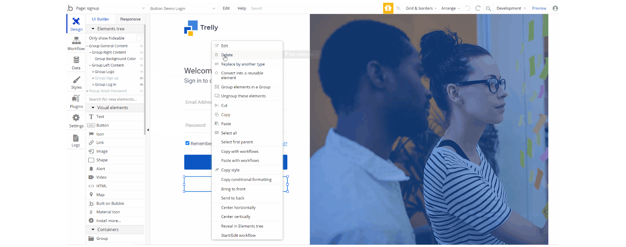
Task: Toggle the Remember me checkbox on the canvas
Action: tap(187, 143)
